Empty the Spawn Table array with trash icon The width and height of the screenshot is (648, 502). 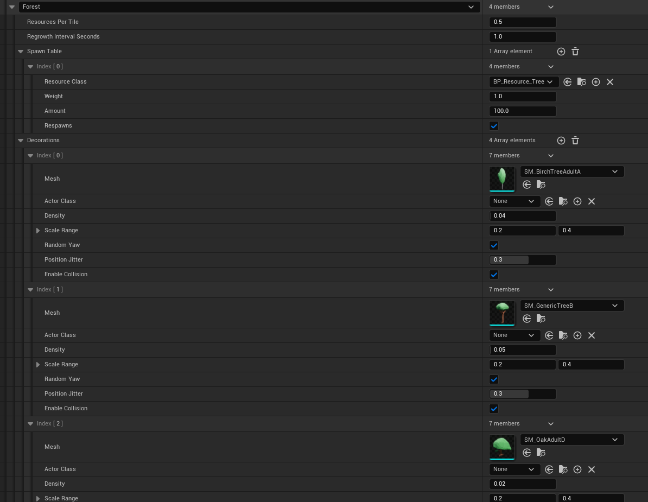pos(575,52)
